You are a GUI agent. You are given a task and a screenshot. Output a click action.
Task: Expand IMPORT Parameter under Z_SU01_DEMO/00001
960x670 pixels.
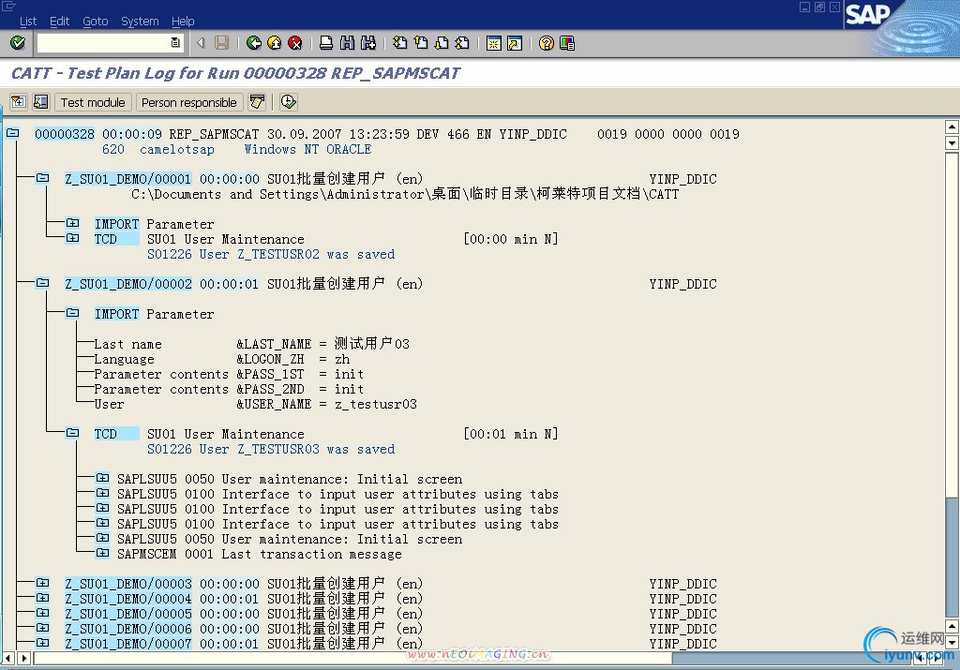point(72,223)
